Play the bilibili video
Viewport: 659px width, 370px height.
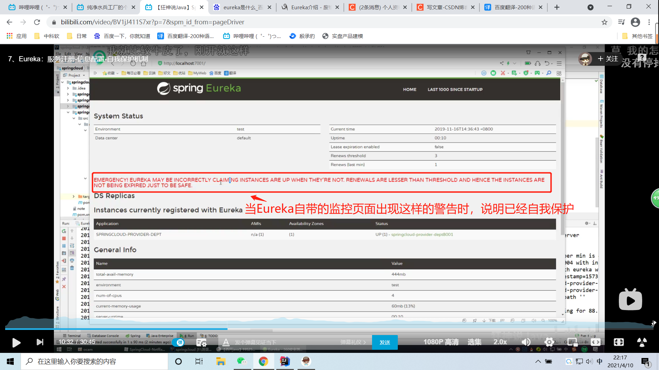click(16, 342)
